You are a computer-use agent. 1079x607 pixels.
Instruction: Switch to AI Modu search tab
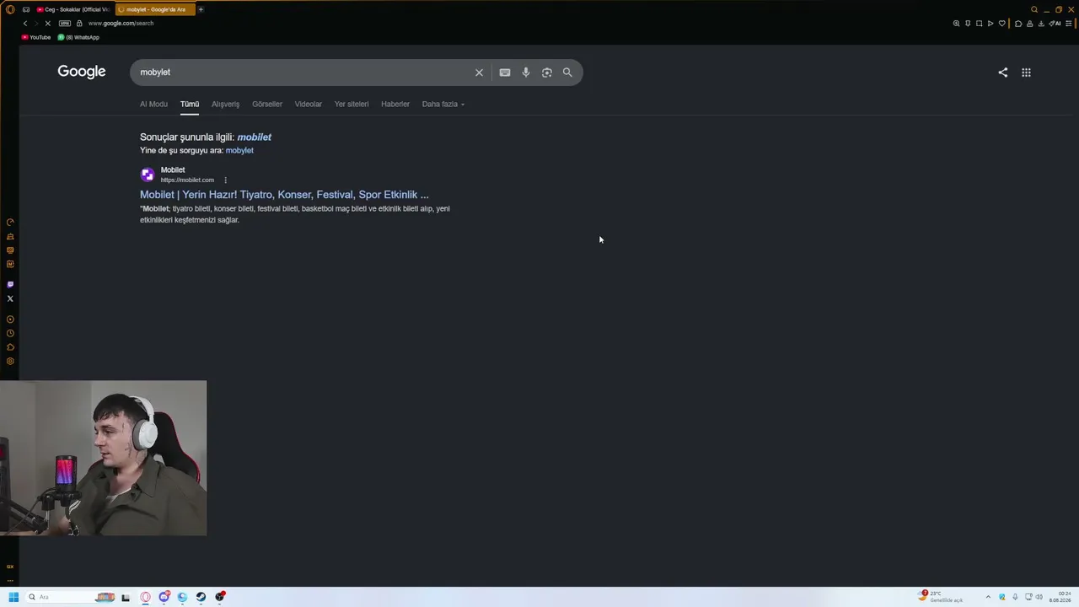click(153, 104)
